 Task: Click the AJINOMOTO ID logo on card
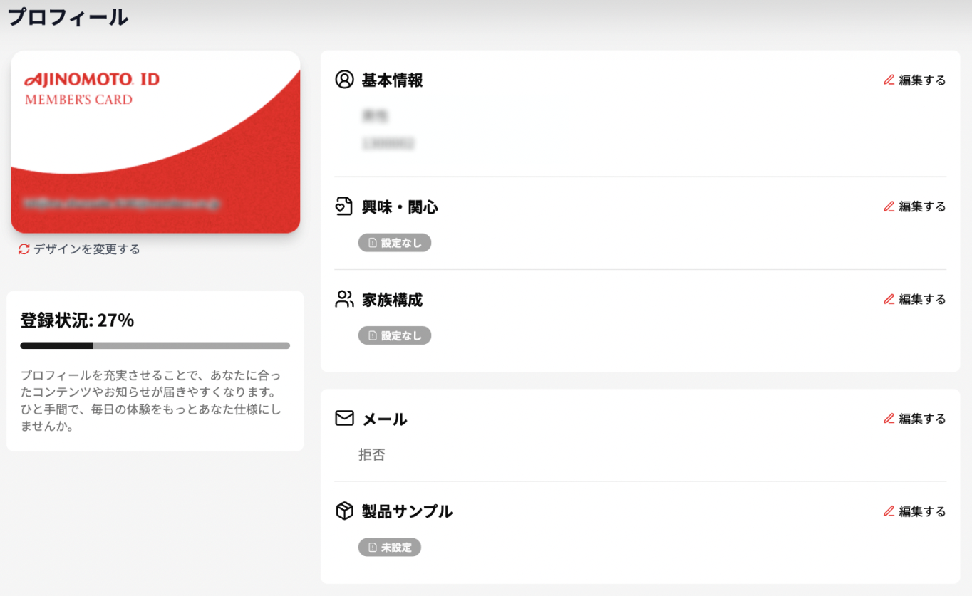[92, 80]
